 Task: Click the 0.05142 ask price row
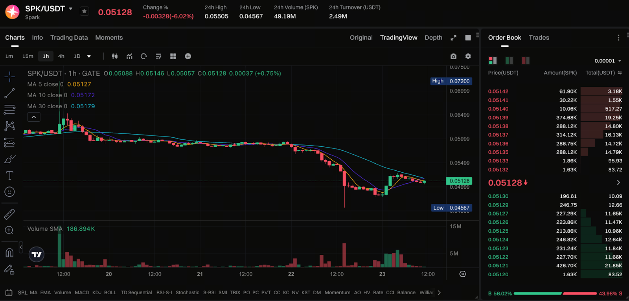pos(555,91)
